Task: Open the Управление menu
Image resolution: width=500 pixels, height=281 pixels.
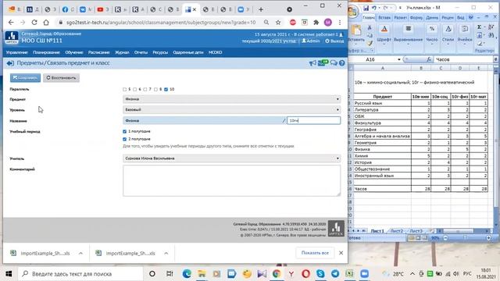Action: point(17,52)
